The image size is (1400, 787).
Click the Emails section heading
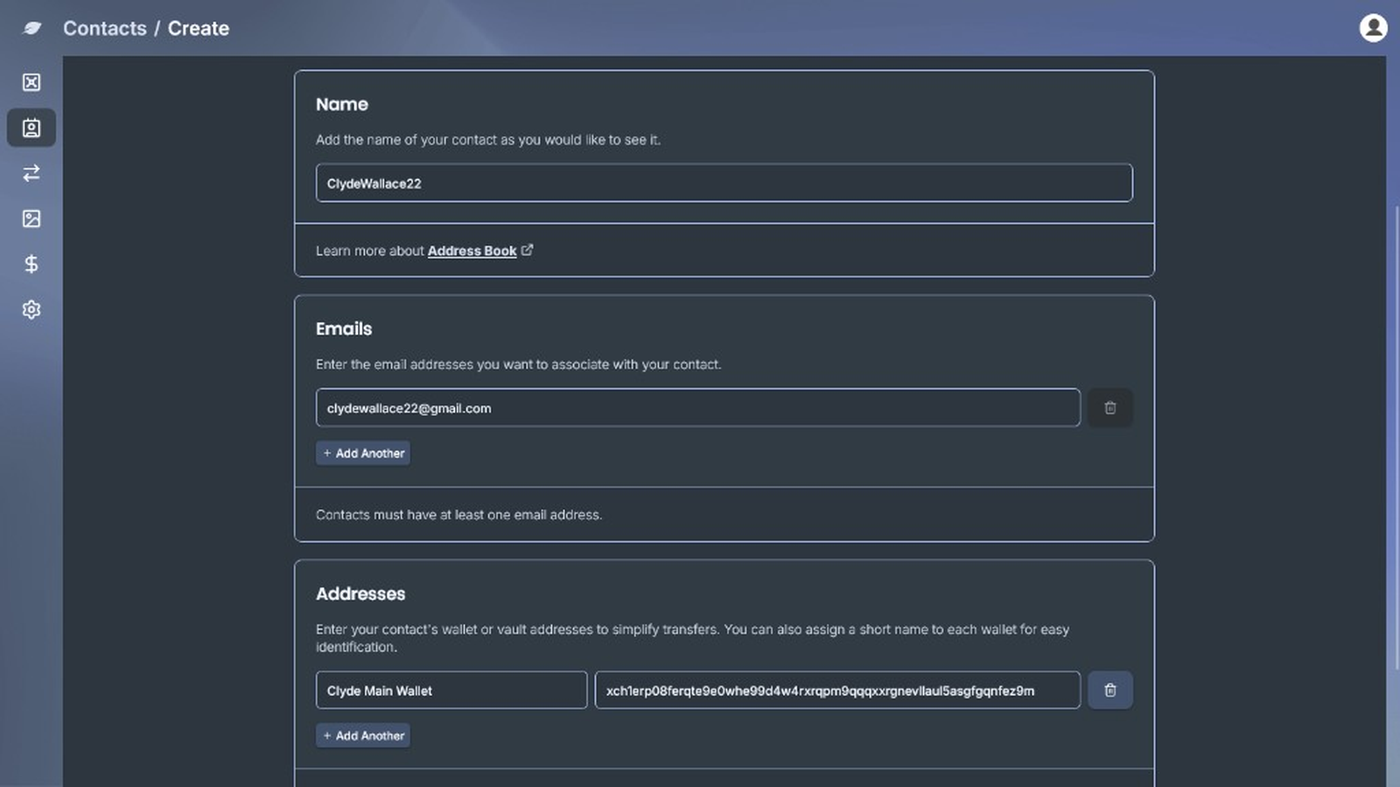344,329
